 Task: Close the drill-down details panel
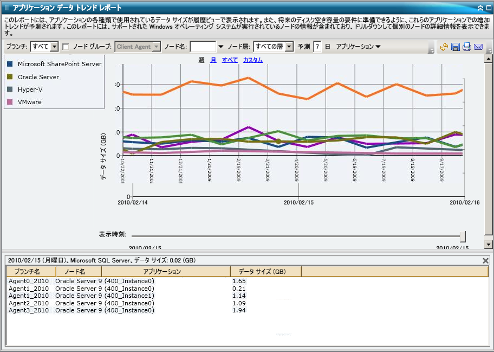click(486, 261)
